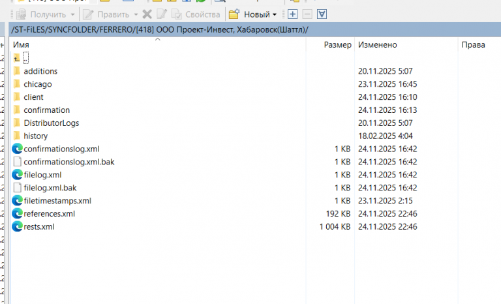
Task: Click the minus unselect files icon
Action: (307, 14)
